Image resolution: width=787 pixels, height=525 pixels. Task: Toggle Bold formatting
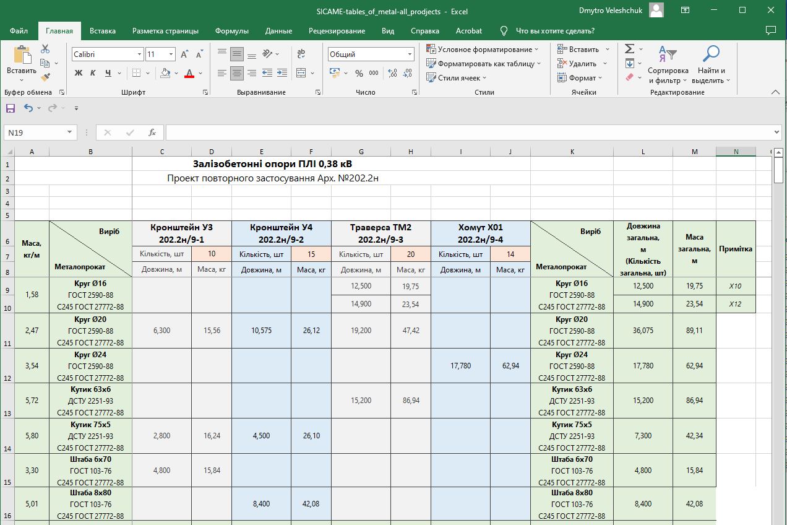click(x=79, y=73)
